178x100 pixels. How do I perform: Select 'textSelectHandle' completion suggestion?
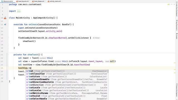pos(67,99)
